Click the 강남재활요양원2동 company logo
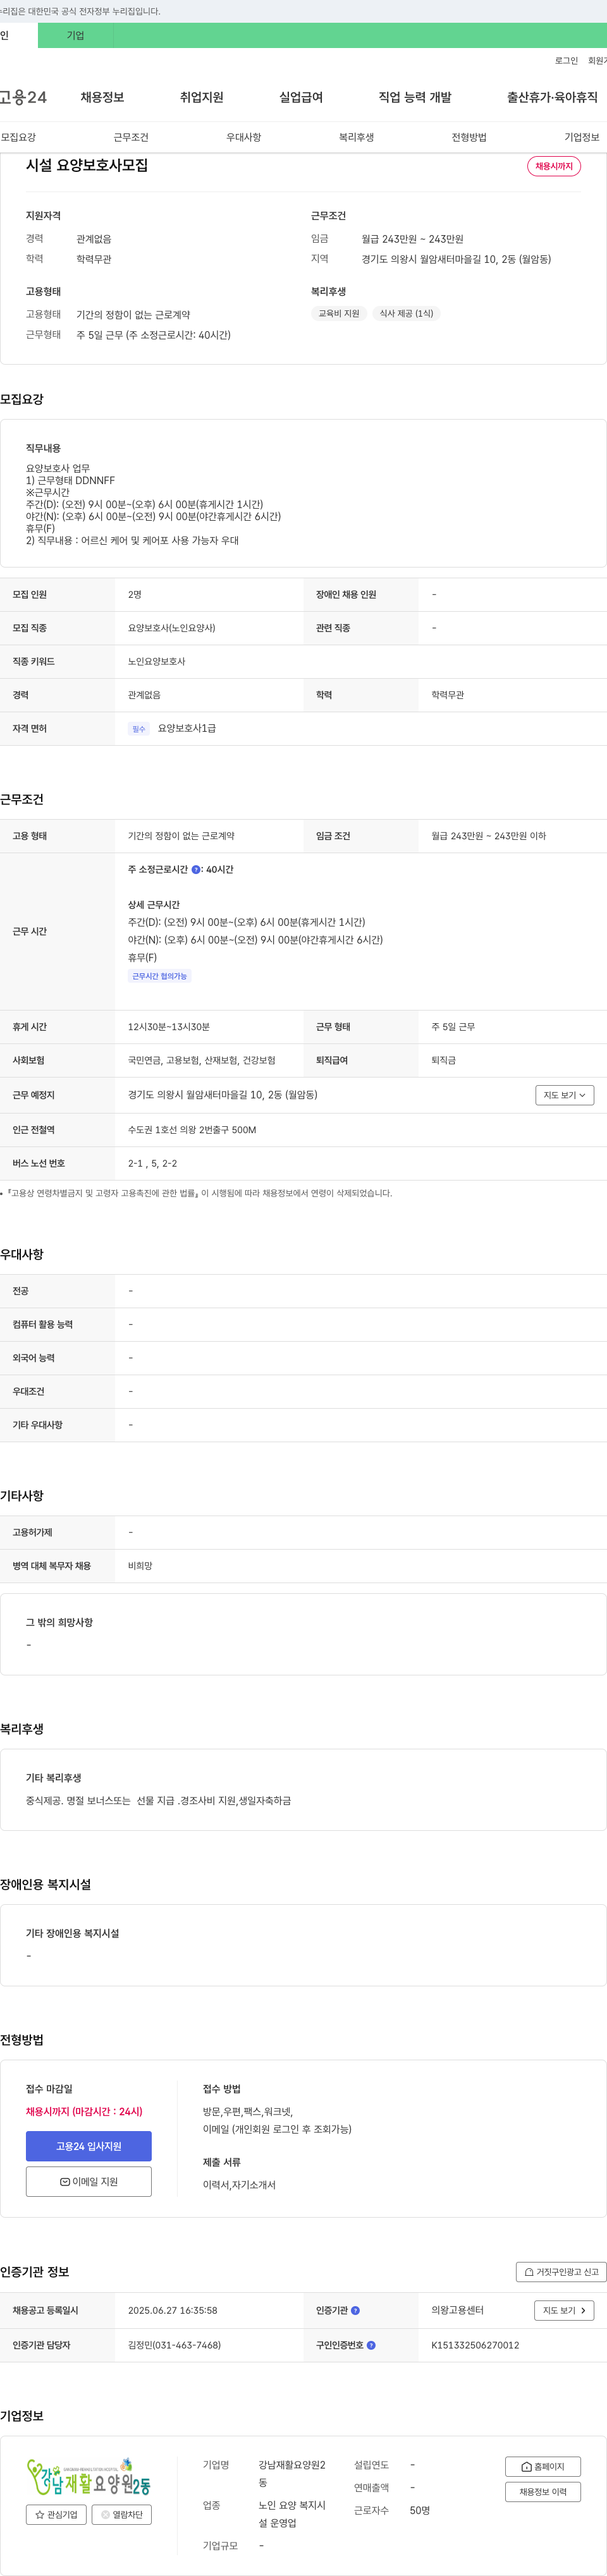This screenshot has height=2576, width=607. tap(89, 2477)
